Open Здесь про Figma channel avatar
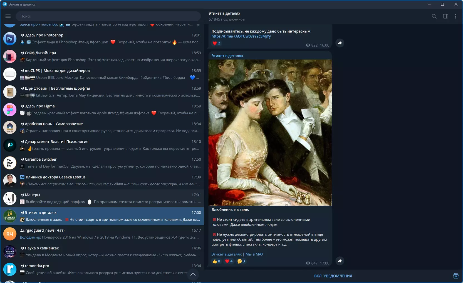Viewport: 463px width, 283px height. point(10,110)
